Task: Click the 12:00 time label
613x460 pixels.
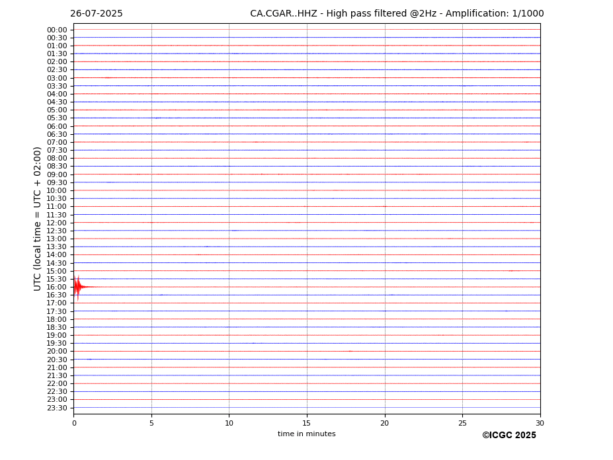Action: click(57, 223)
